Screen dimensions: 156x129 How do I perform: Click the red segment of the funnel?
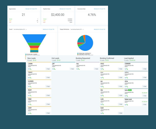point(34,47)
